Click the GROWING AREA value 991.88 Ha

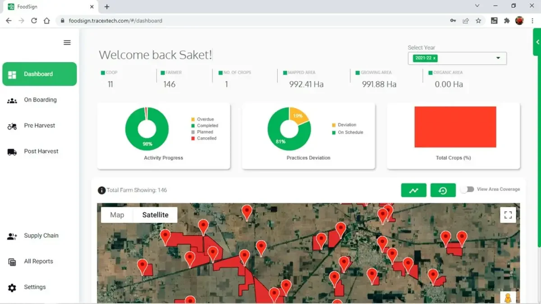tap(379, 84)
